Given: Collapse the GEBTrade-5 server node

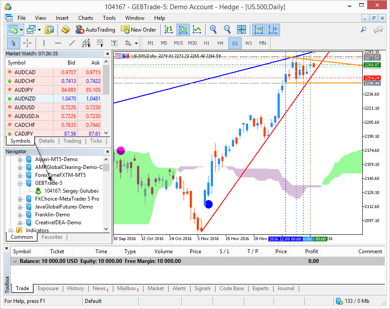Looking at the screenshot, I should [x=20, y=184].
